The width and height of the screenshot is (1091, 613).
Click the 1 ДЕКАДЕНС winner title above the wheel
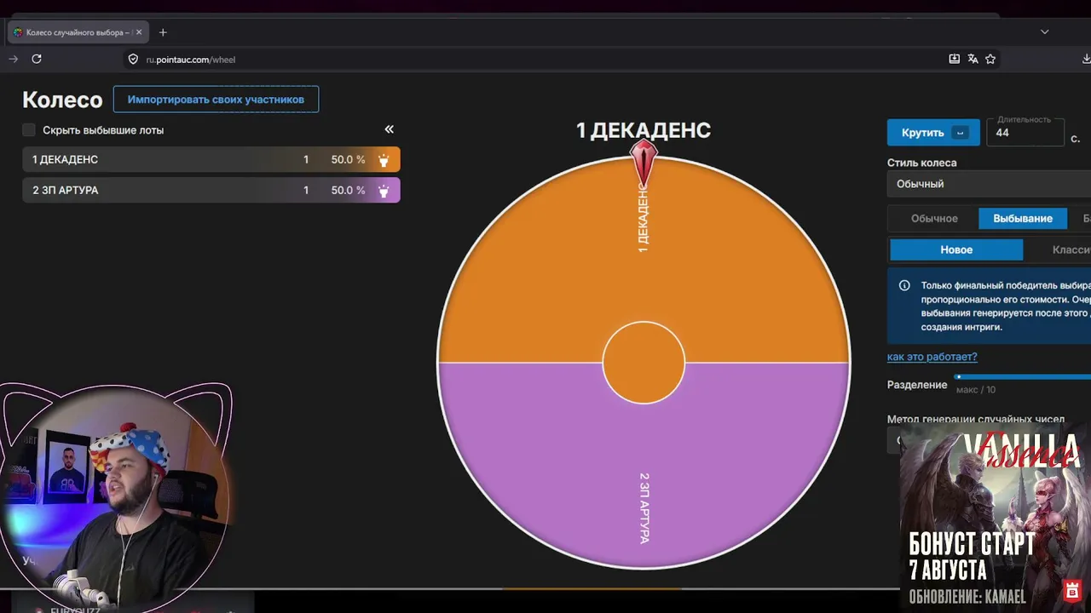coord(644,130)
